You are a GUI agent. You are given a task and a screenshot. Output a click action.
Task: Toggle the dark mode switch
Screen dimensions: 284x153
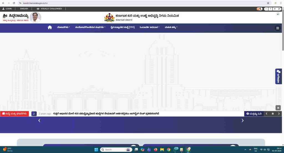click(259, 9)
